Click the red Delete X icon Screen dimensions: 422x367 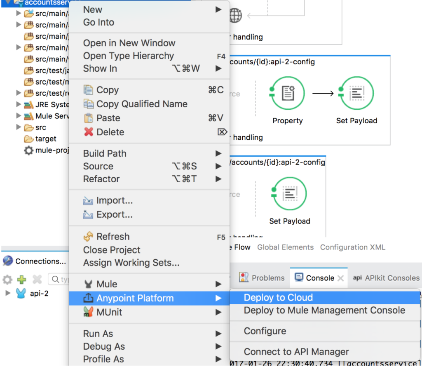88,132
